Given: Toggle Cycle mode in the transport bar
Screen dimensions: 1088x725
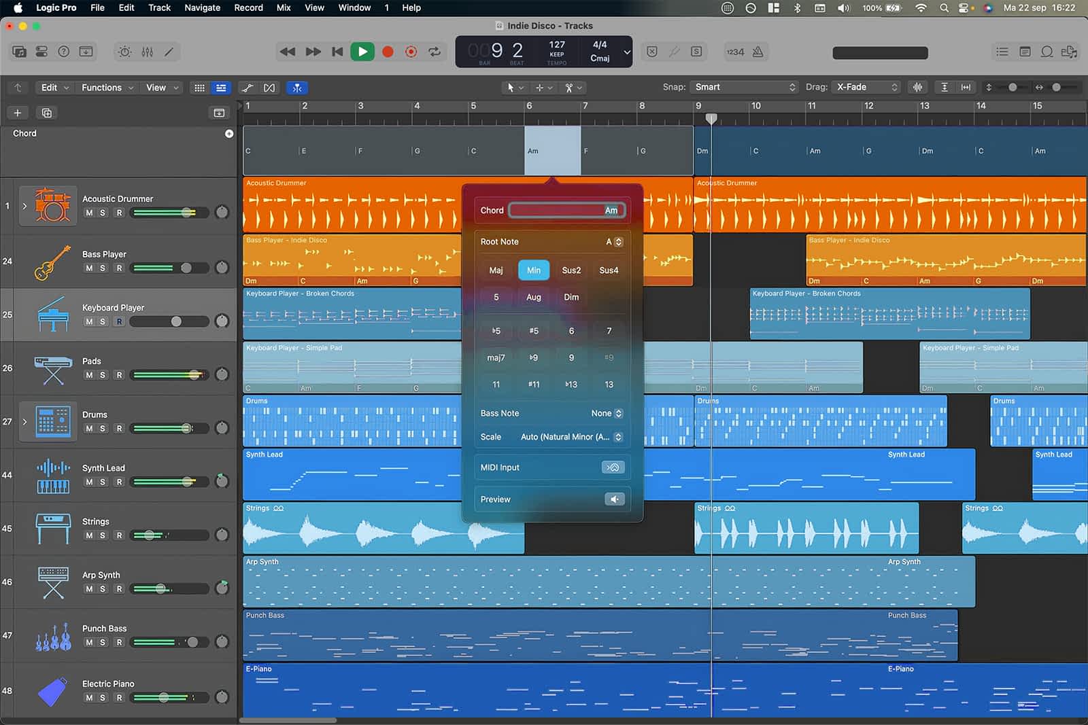Looking at the screenshot, I should (434, 52).
